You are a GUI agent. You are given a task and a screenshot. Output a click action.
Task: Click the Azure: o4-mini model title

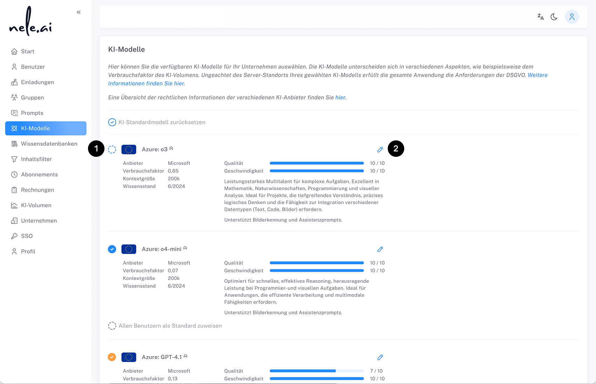click(x=162, y=249)
